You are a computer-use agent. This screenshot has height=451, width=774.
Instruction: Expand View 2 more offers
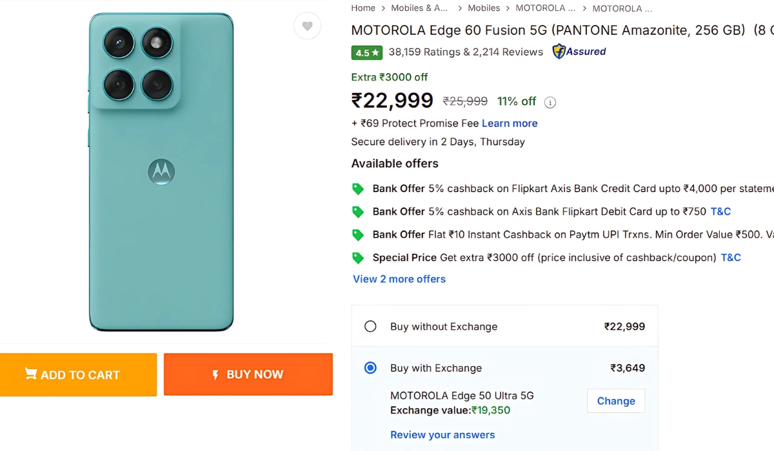[x=399, y=279]
